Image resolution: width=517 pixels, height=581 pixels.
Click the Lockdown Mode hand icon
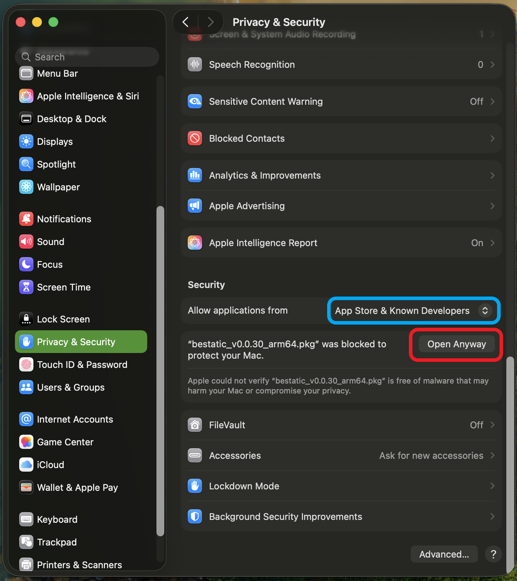[x=195, y=486]
